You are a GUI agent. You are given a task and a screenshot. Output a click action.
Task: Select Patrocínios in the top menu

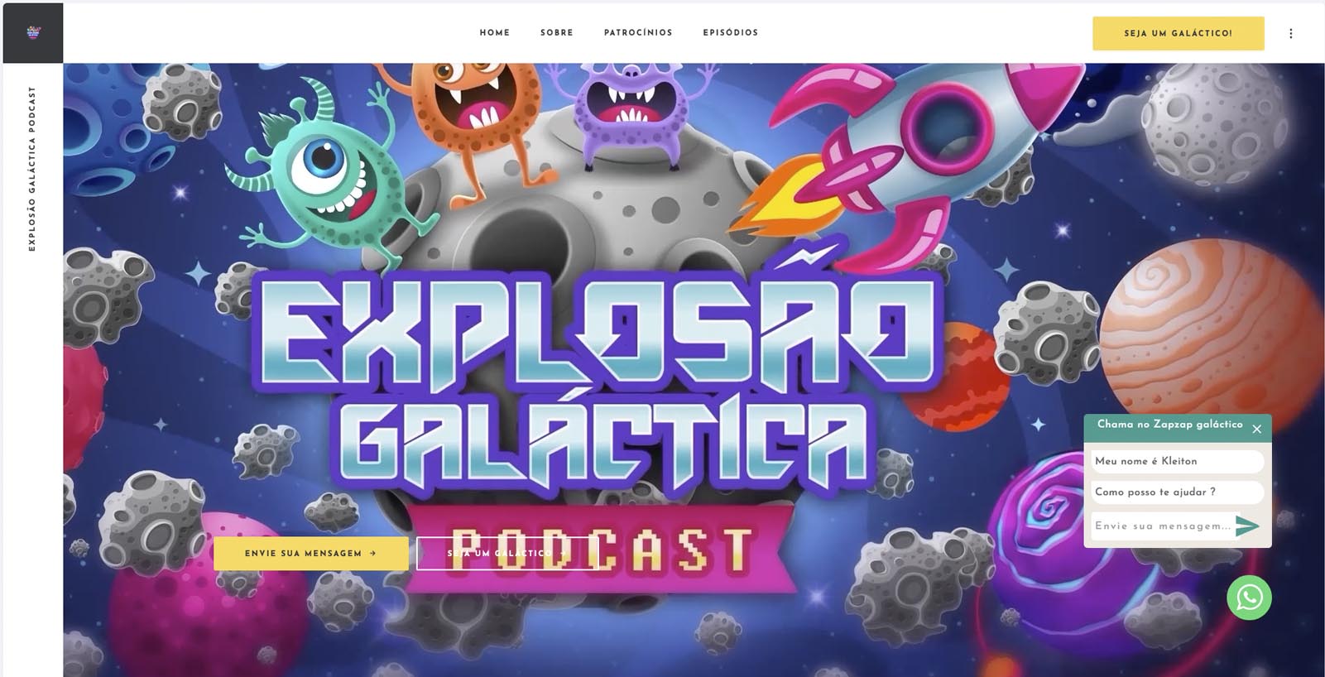[638, 33]
